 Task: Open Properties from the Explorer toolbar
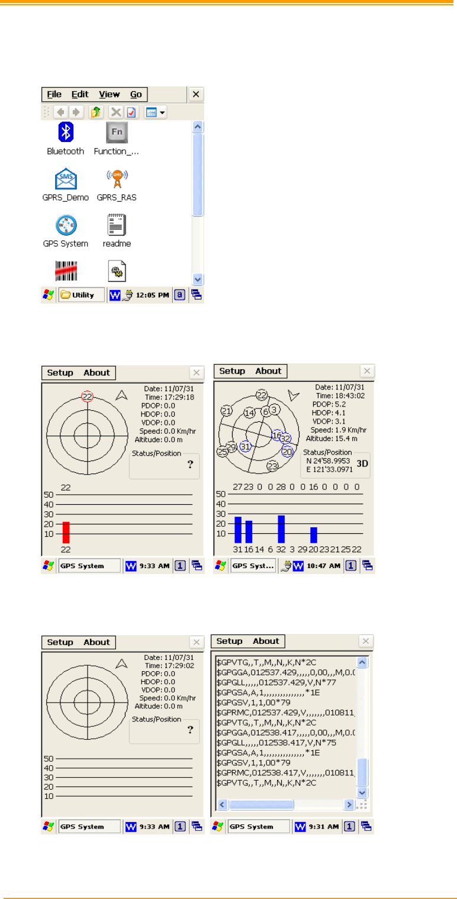pyautogui.click(x=131, y=112)
